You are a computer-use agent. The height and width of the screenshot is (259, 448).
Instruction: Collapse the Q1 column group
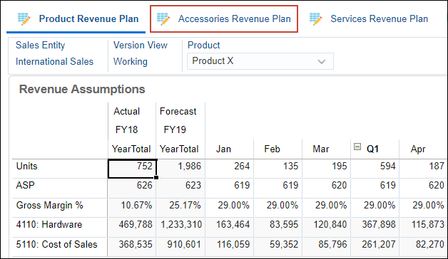tap(357, 147)
